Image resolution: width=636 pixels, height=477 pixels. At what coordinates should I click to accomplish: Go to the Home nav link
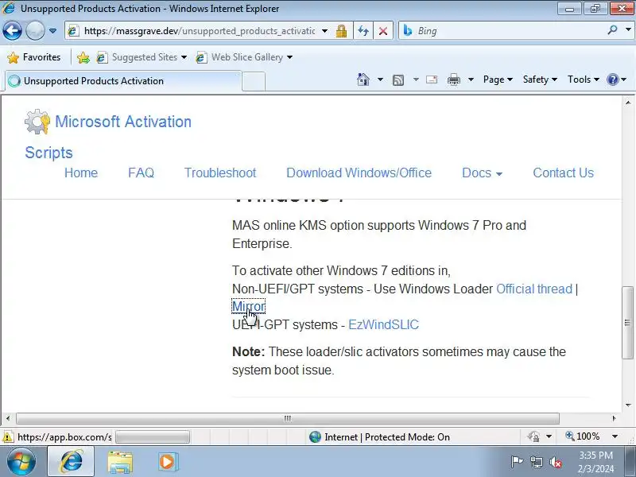click(x=81, y=173)
